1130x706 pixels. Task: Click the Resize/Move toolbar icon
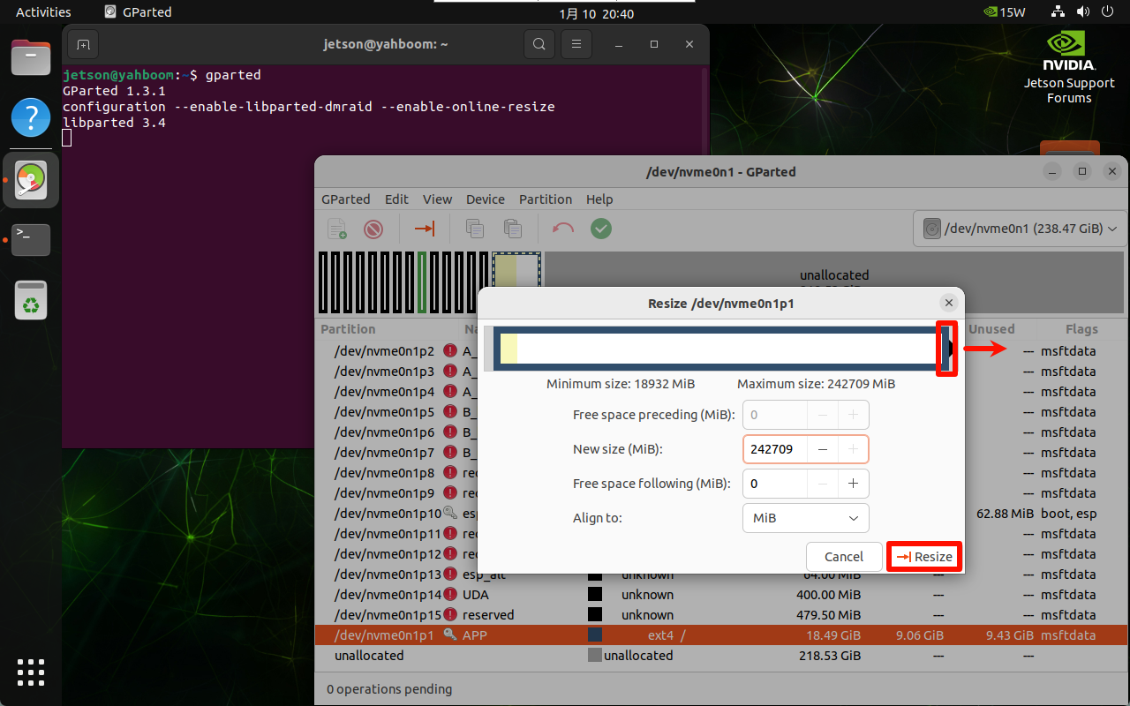[425, 229]
